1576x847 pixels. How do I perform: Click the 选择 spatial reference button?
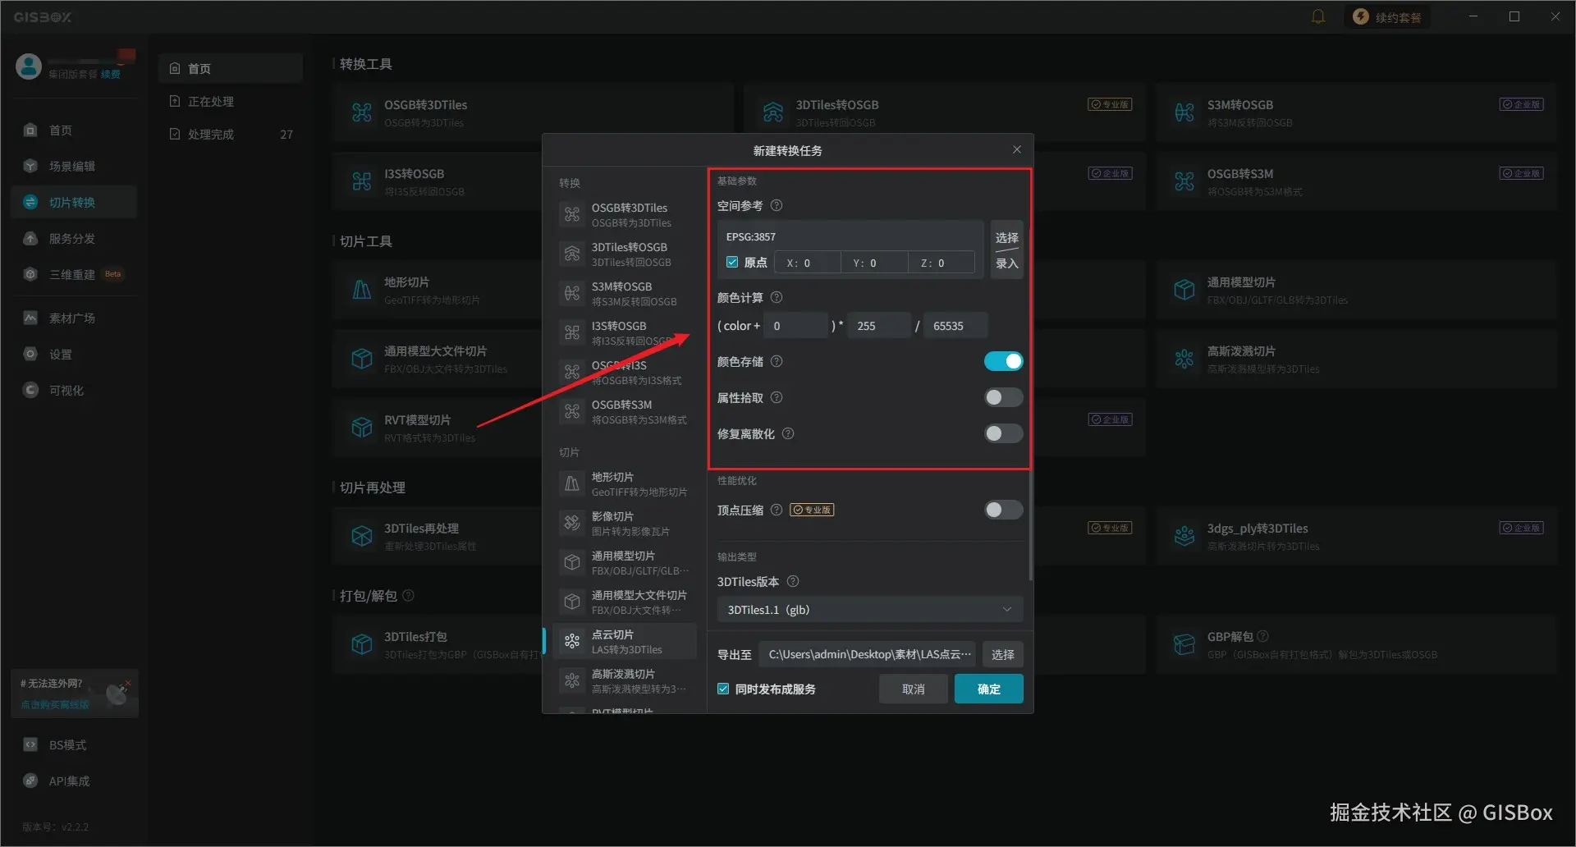coord(1006,236)
